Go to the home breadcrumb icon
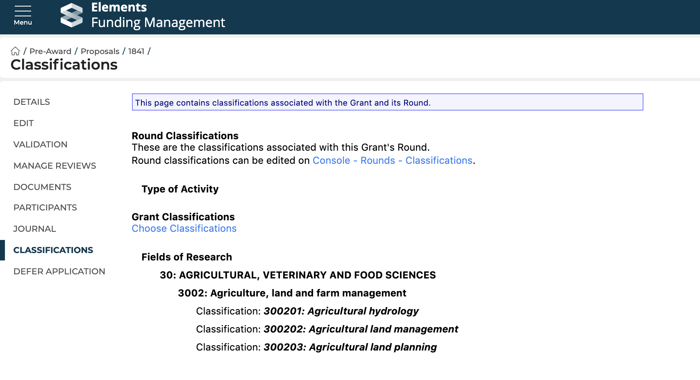This screenshot has height=380, width=700. click(15, 51)
